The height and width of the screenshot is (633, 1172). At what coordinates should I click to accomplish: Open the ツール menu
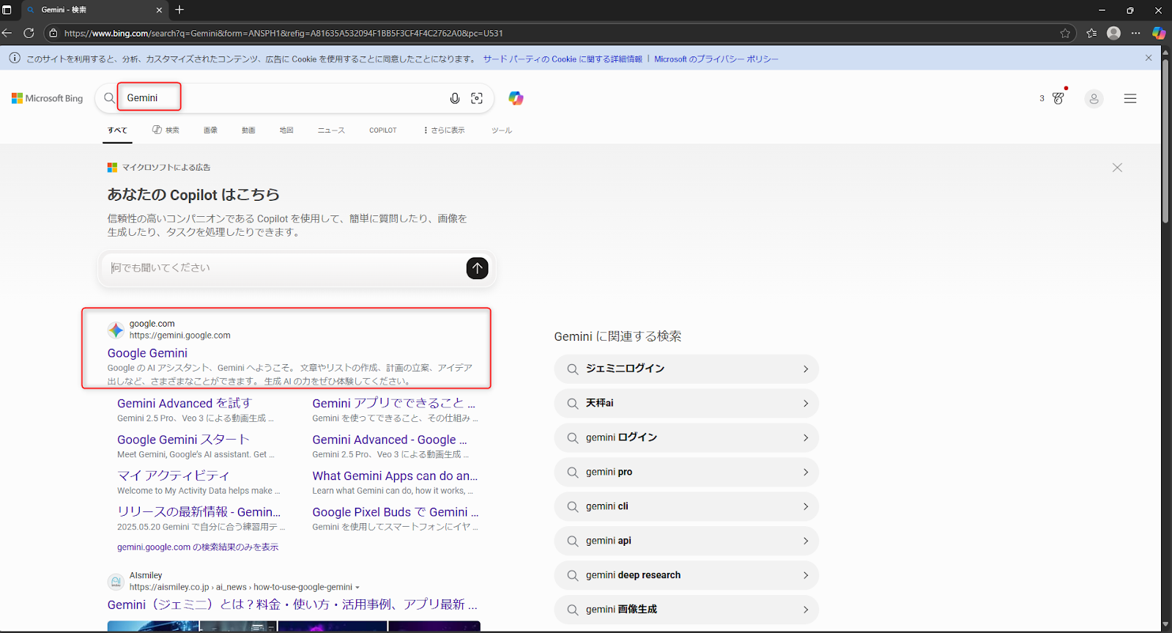point(502,130)
